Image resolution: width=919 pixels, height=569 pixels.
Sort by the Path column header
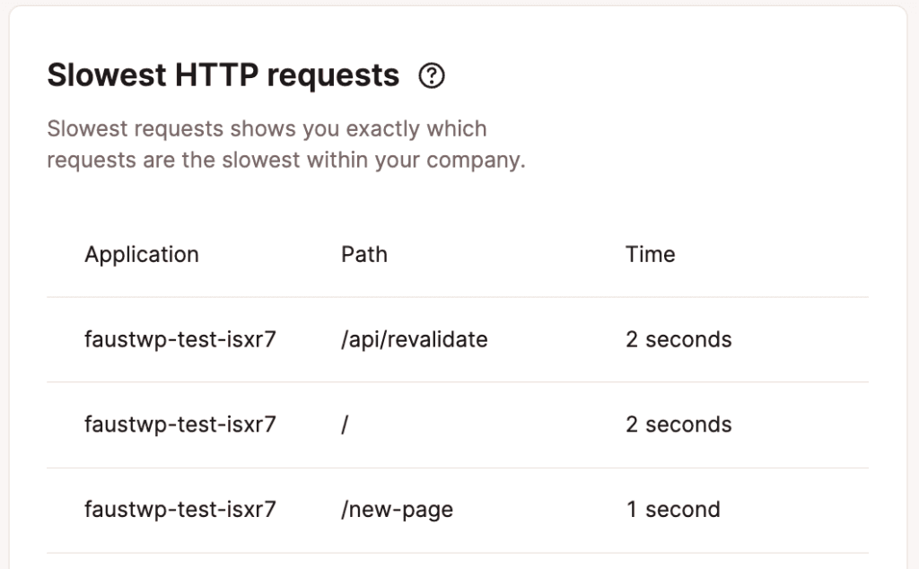(x=363, y=254)
